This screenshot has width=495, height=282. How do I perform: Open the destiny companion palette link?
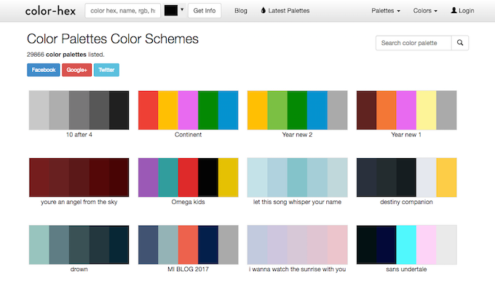(406, 202)
